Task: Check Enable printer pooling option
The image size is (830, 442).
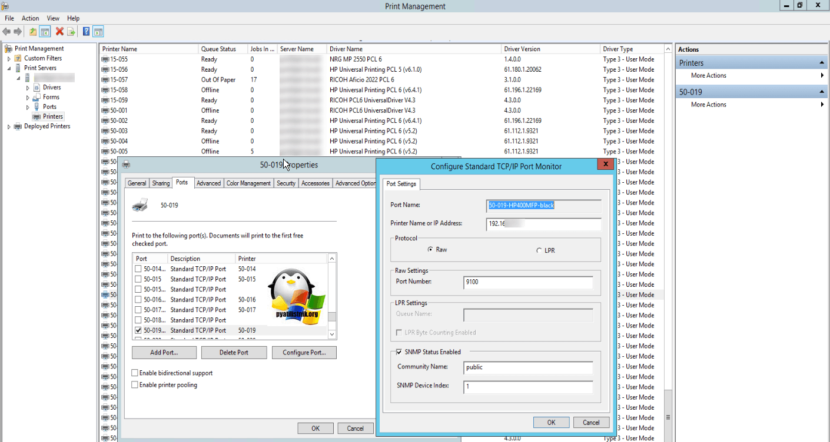Action: tap(135, 385)
